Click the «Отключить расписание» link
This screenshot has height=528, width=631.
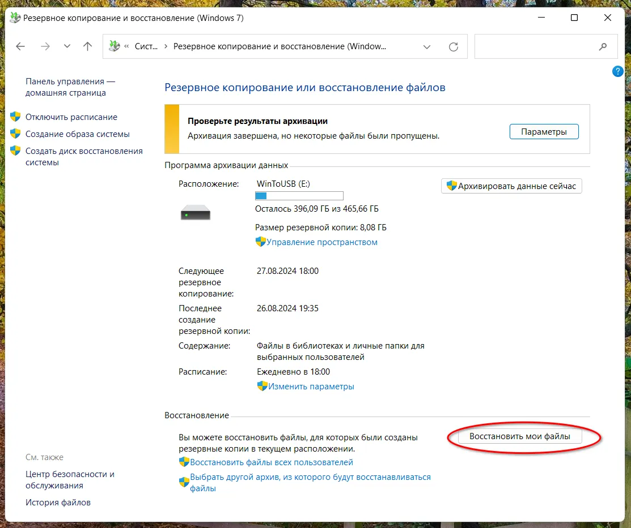coord(71,117)
